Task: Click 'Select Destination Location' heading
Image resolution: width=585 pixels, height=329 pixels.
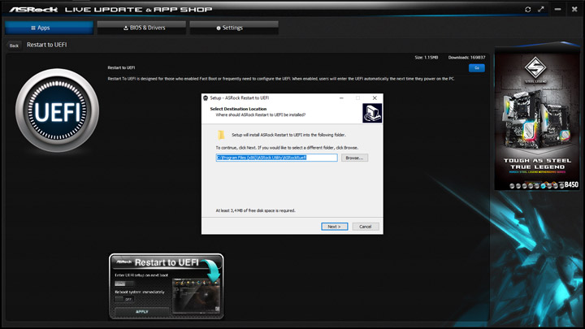Action: click(238, 109)
